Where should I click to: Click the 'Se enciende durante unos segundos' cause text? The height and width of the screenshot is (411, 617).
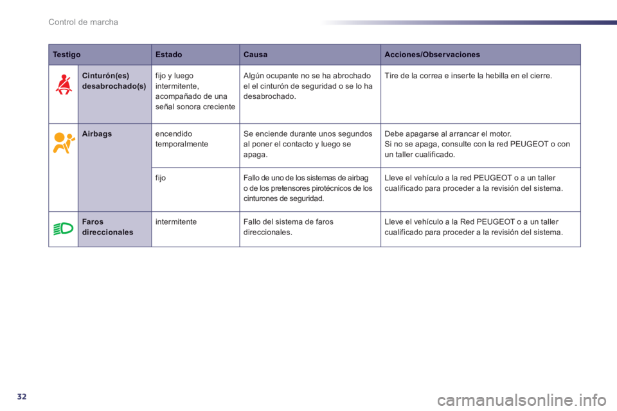(308, 144)
